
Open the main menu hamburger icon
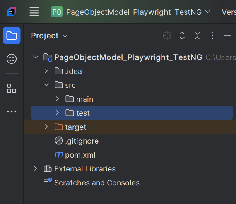click(x=34, y=12)
